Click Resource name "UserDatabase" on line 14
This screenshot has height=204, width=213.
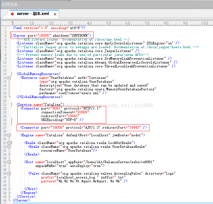click(62, 78)
